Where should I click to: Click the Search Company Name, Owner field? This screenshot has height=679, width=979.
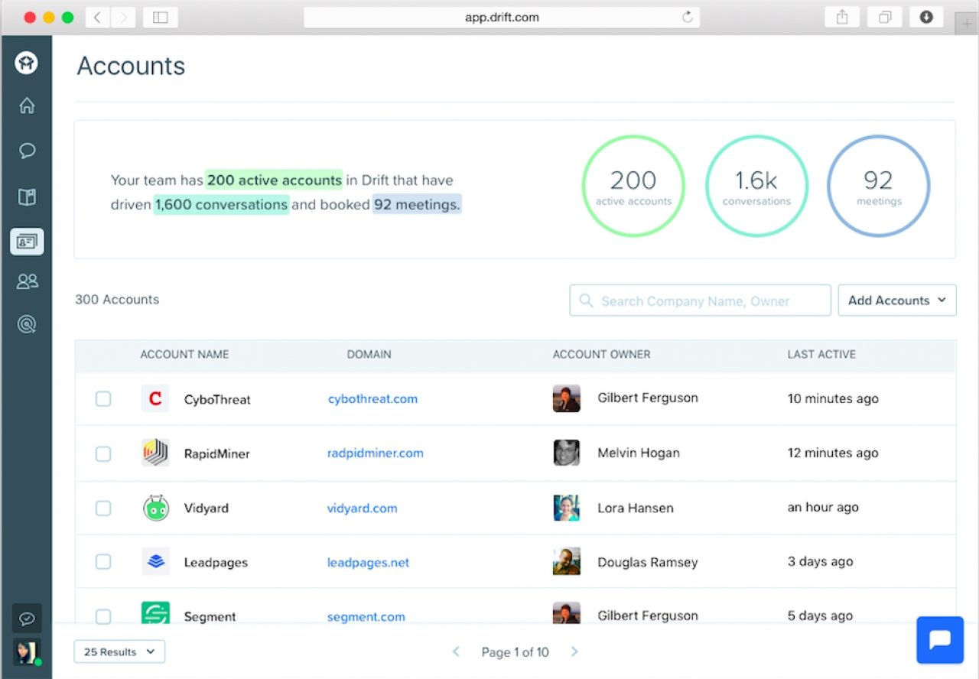[x=700, y=301]
